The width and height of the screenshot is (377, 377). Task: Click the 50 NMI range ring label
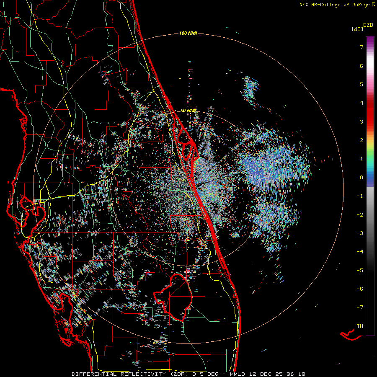[188, 111]
